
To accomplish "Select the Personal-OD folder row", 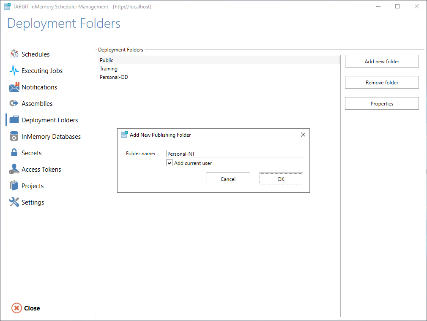I will click(x=219, y=77).
